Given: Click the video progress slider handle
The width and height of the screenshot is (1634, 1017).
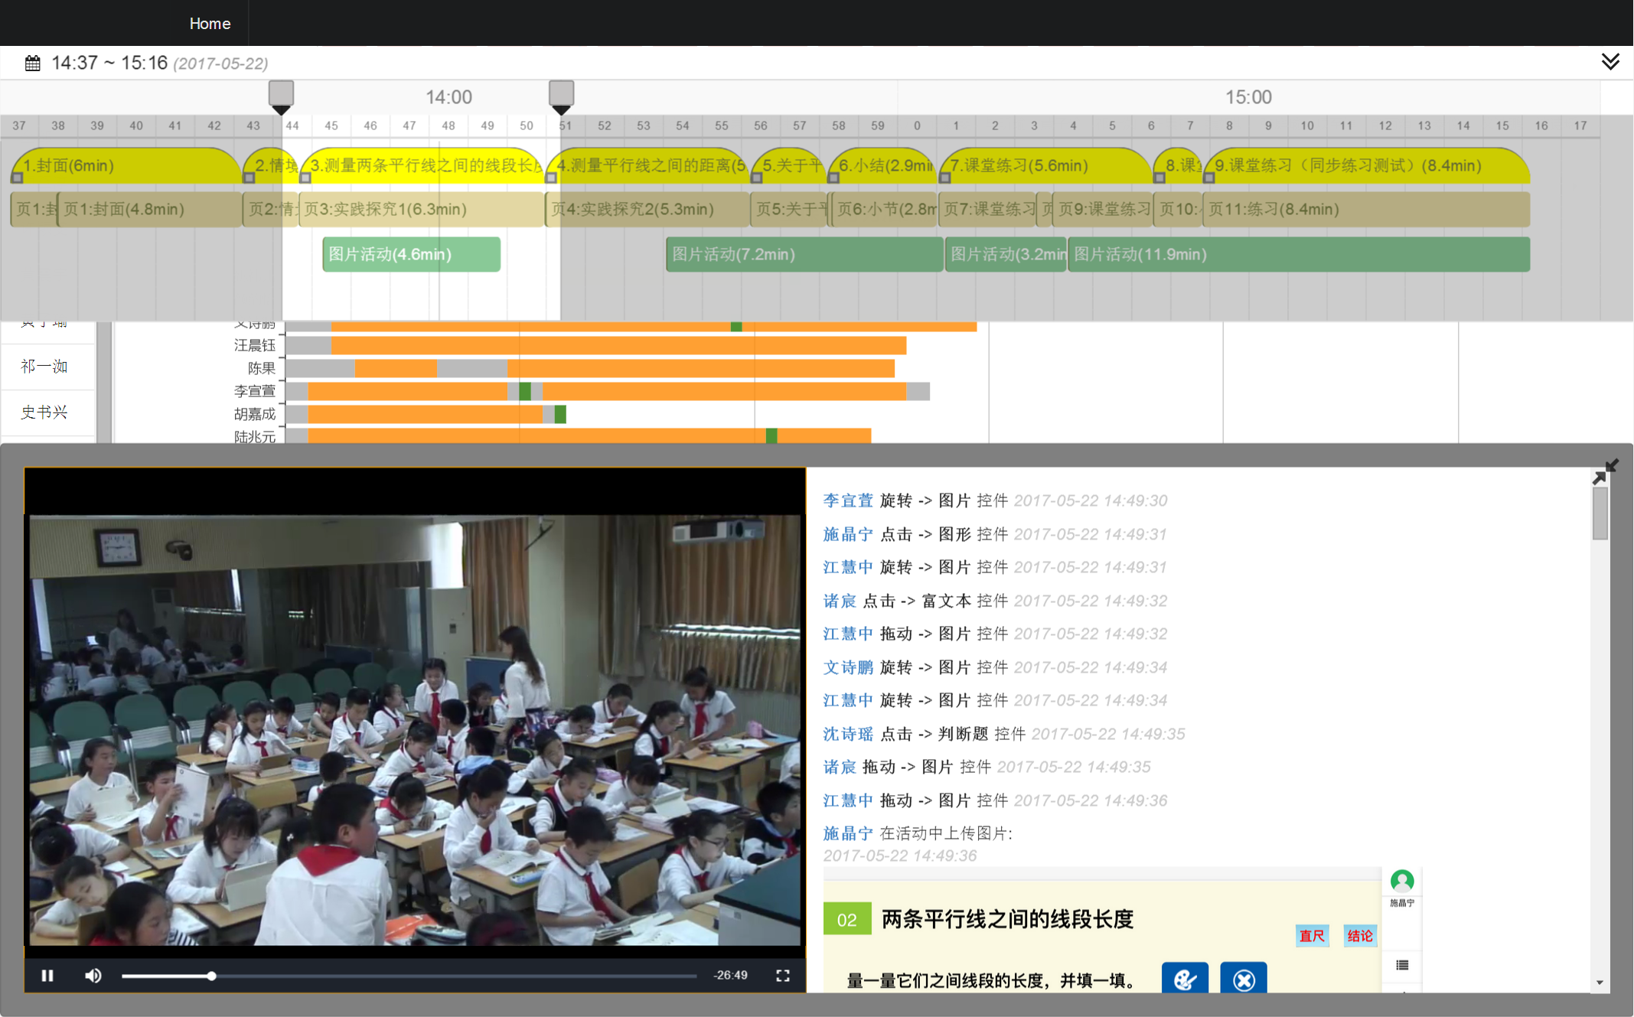Looking at the screenshot, I should [211, 976].
